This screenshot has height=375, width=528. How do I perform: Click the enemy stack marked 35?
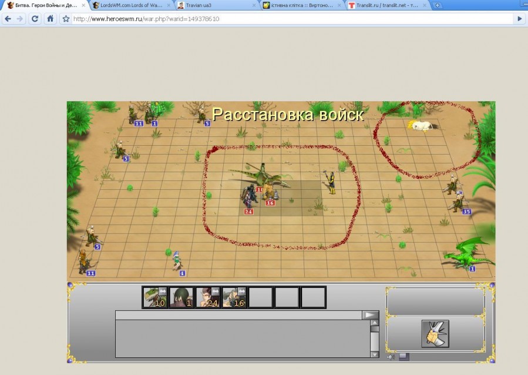[x=460, y=203]
